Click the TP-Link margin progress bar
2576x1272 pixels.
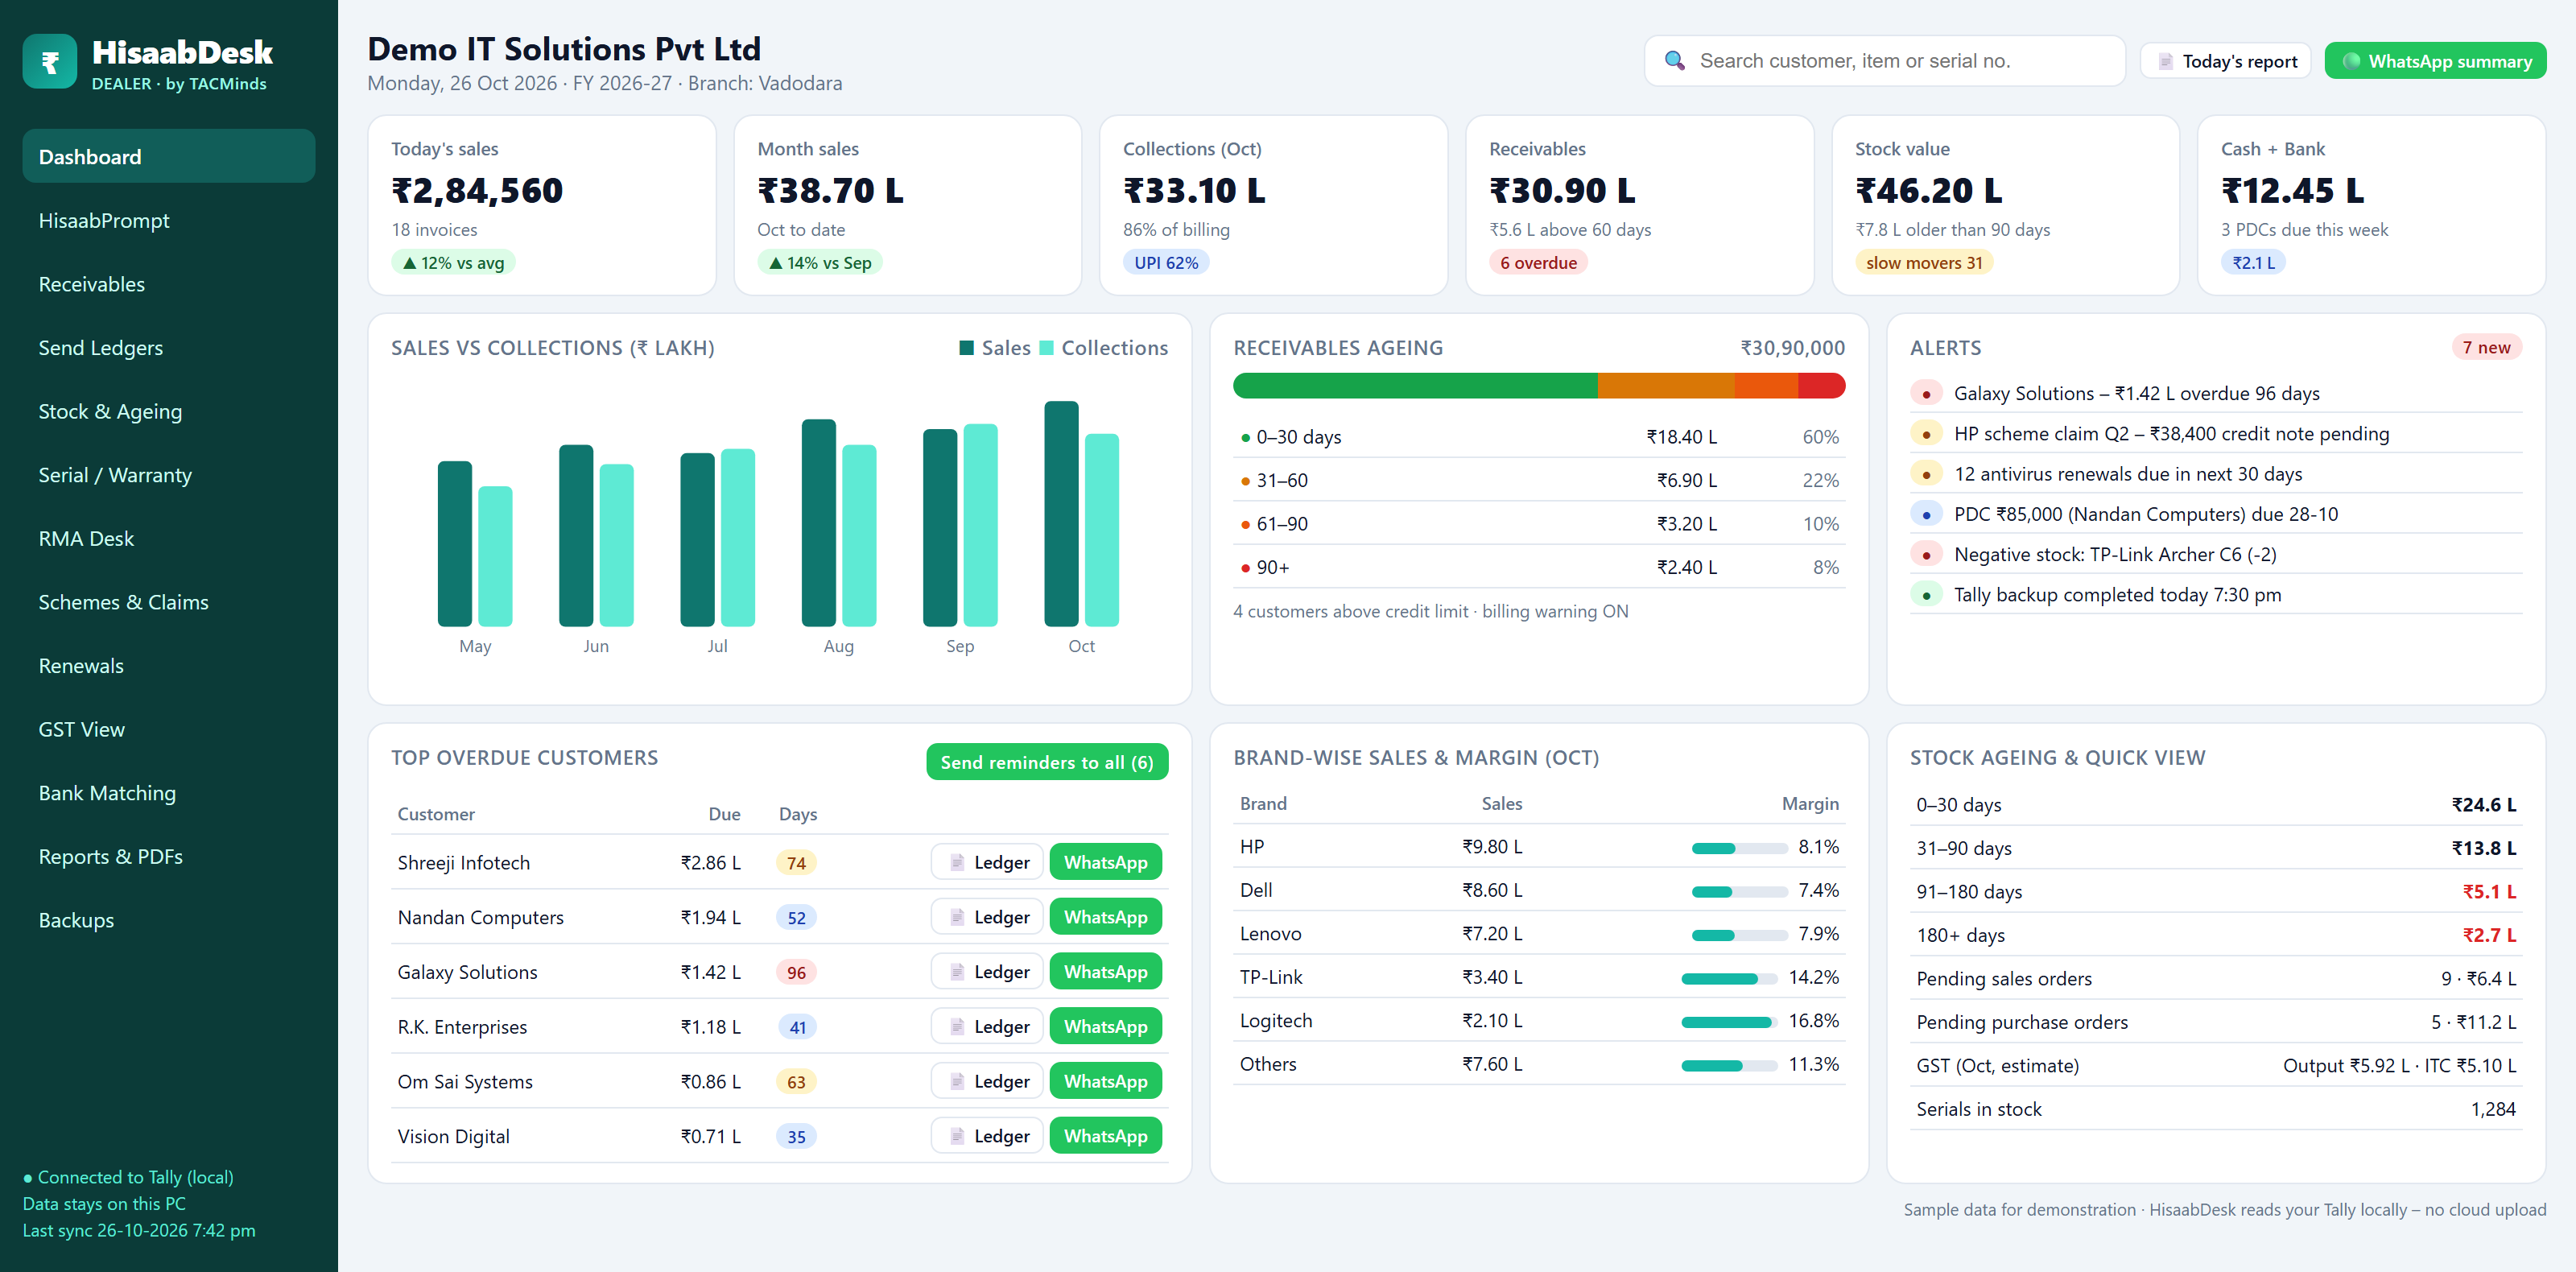1729,979
